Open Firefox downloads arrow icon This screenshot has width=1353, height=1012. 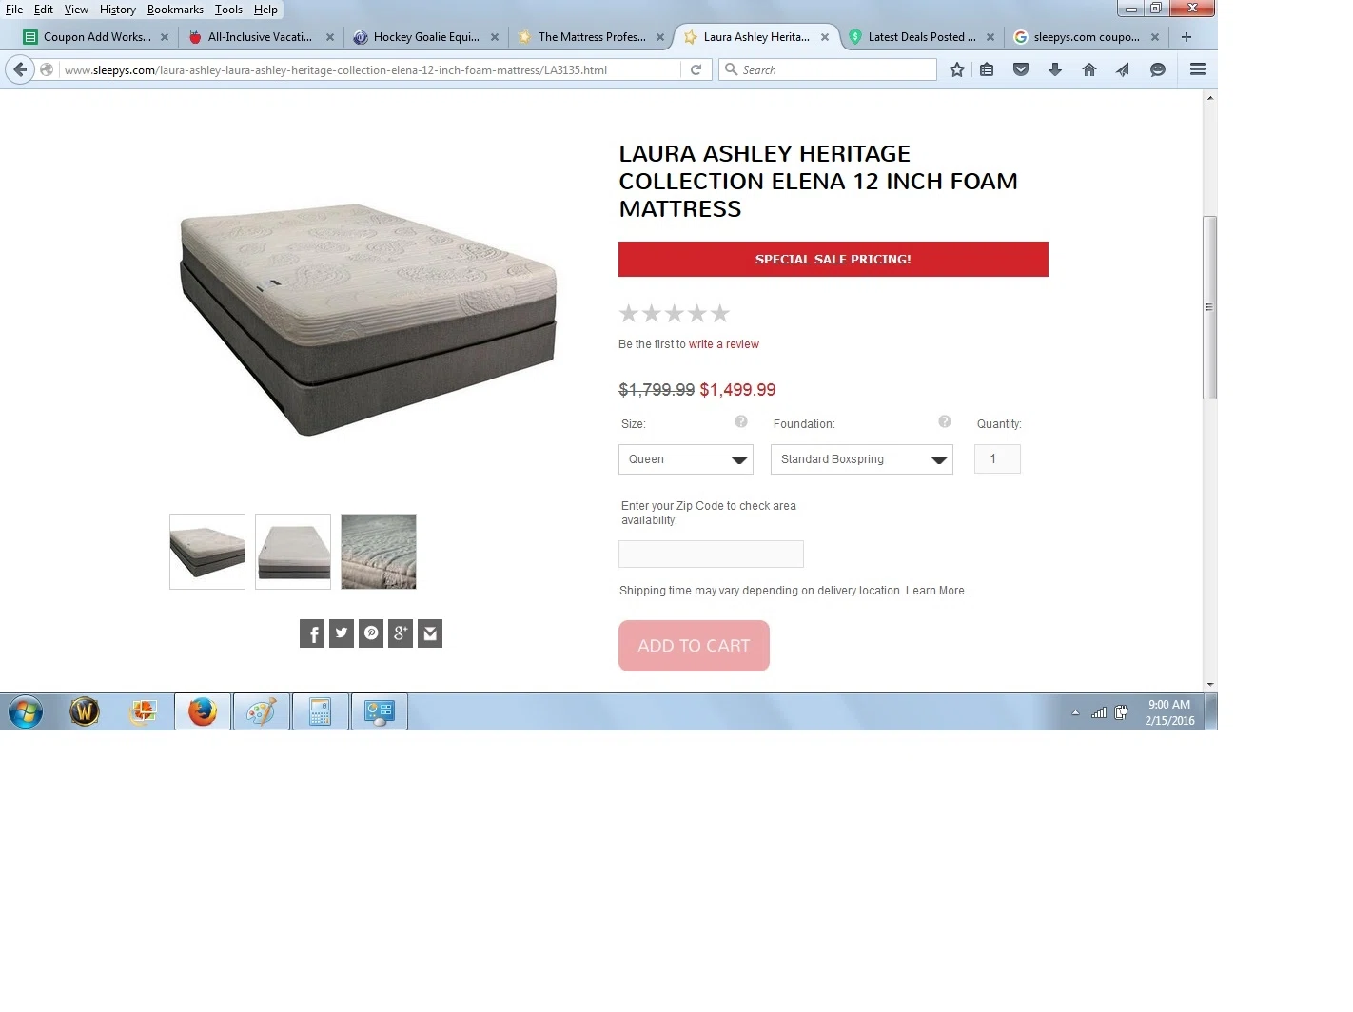[1055, 69]
